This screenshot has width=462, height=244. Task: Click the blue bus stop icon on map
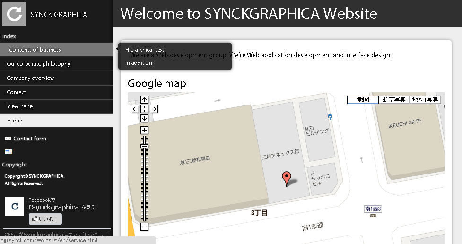click(330, 117)
